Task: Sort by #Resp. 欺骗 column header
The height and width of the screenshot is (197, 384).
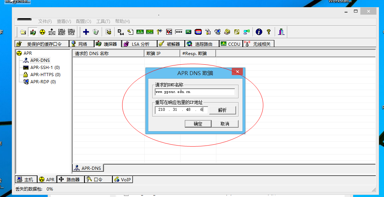Action: point(198,53)
